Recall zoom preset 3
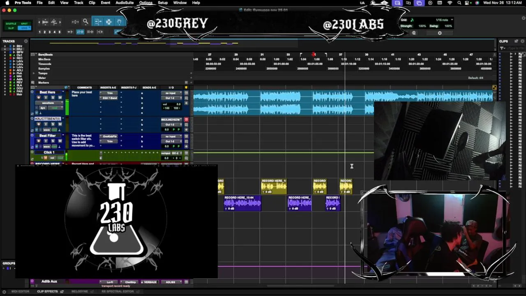 click(x=50, y=32)
